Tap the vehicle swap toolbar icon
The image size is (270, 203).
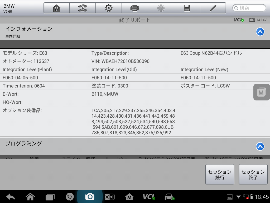tap(83, 8)
